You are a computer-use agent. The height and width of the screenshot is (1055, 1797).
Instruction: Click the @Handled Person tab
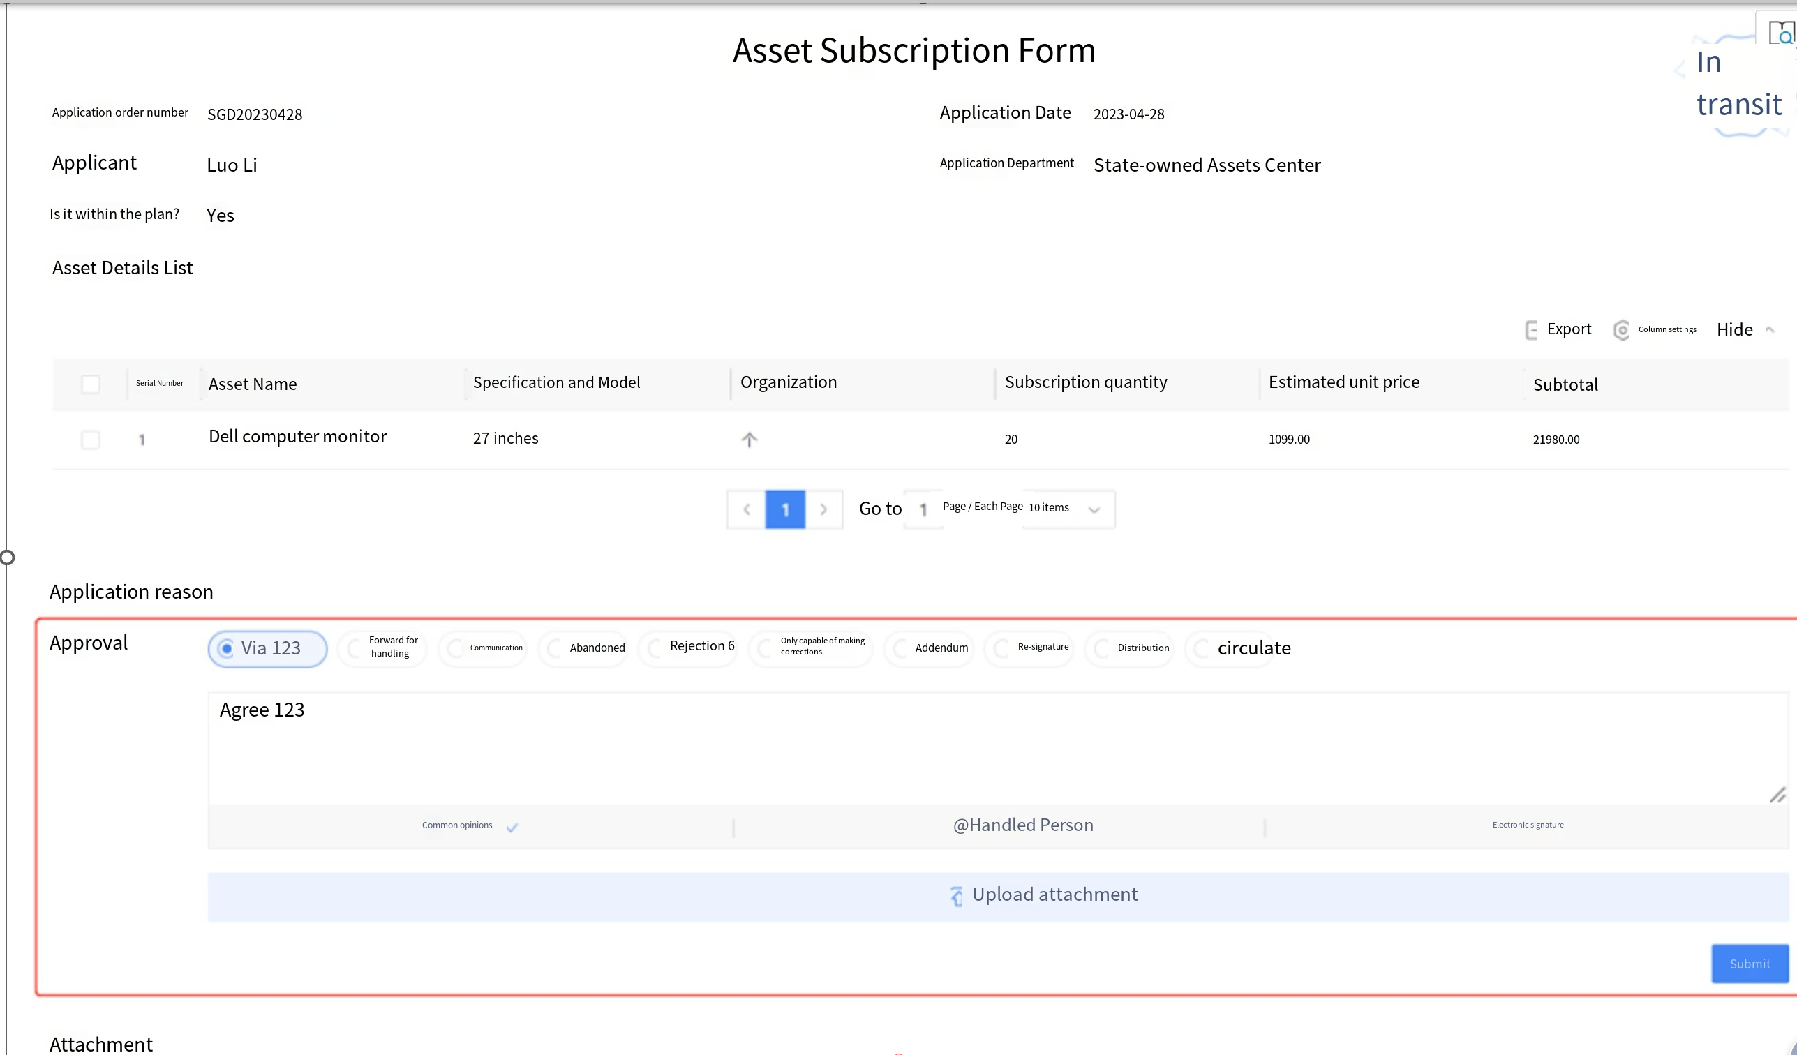pos(1022,825)
